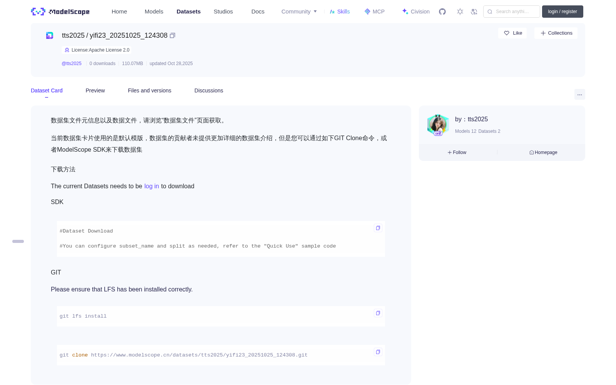
Task: Open the three-dots more options menu
Action: [580, 95]
